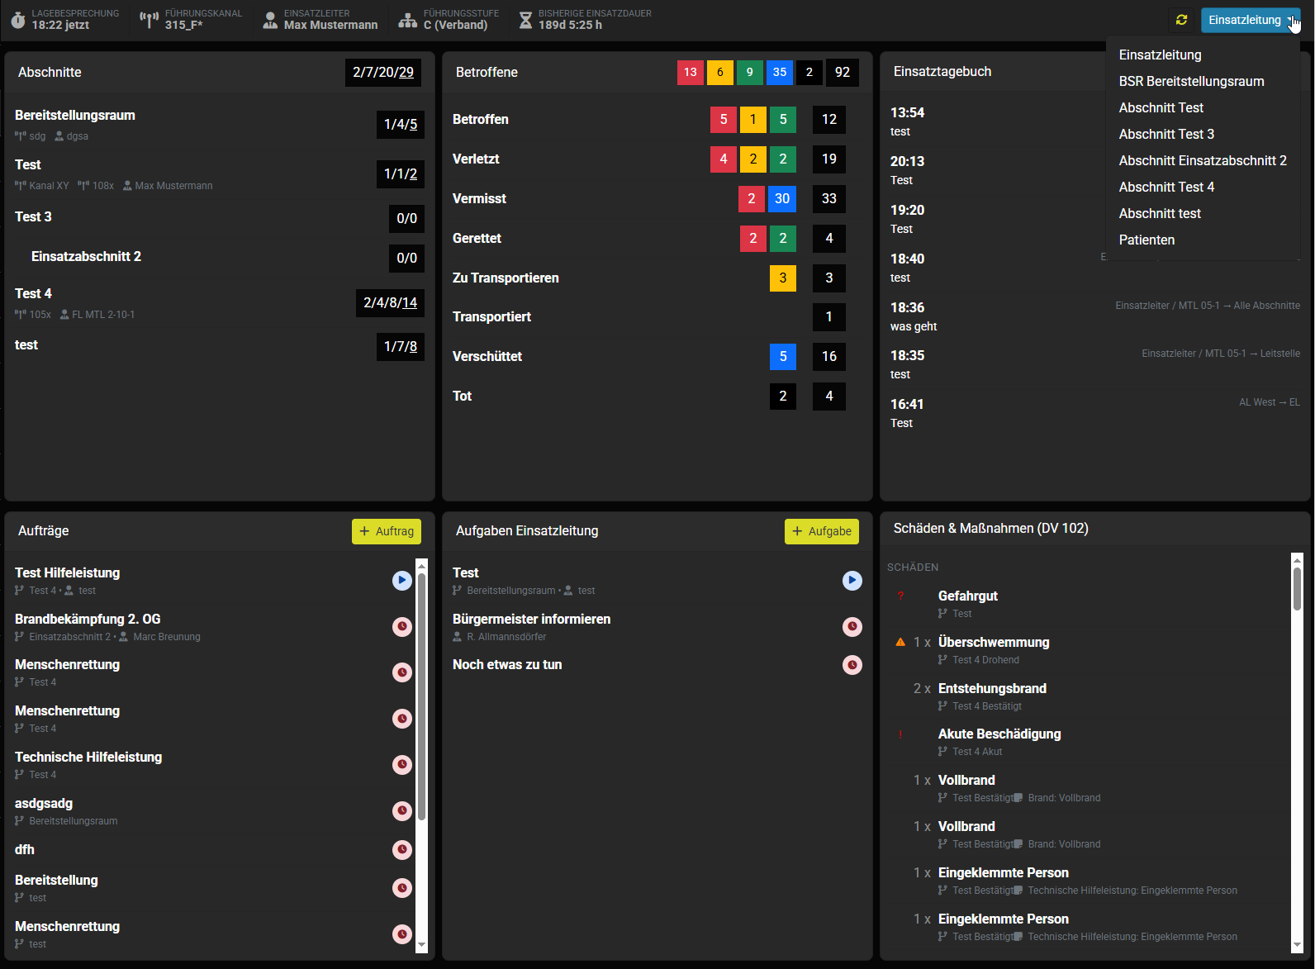Click branch icon under Test Hilfeleistung

pyautogui.click(x=19, y=591)
